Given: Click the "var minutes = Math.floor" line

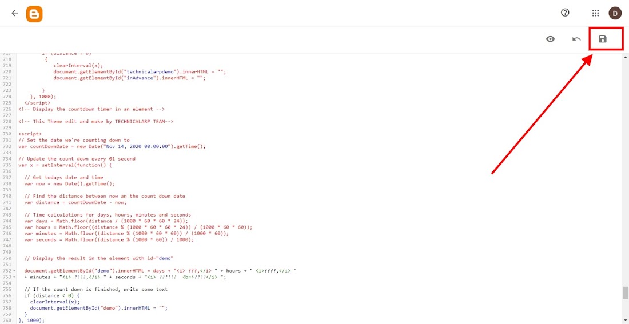Looking at the screenshot, I should click(x=127, y=233).
